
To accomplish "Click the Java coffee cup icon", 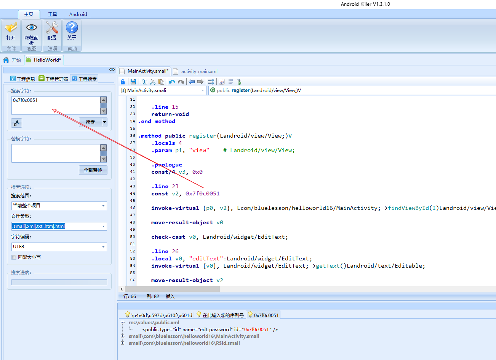I will [222, 82].
